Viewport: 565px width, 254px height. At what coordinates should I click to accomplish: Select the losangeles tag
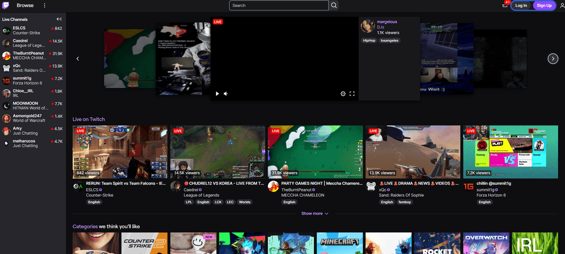[x=390, y=41]
